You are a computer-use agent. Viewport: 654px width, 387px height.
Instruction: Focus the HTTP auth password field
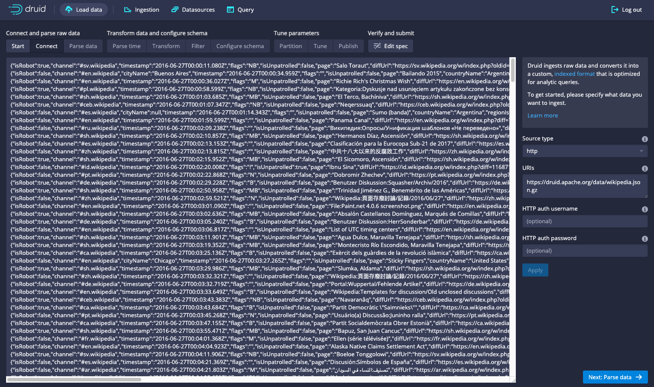click(585, 250)
